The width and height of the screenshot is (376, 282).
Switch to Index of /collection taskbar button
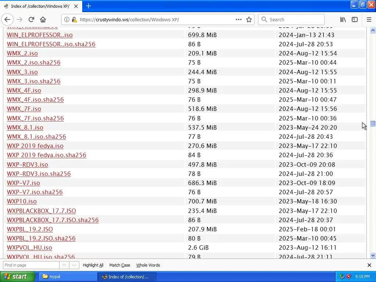[127, 276]
